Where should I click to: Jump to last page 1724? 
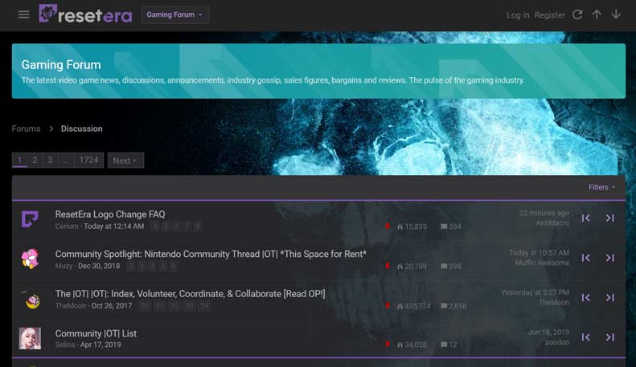(x=88, y=160)
